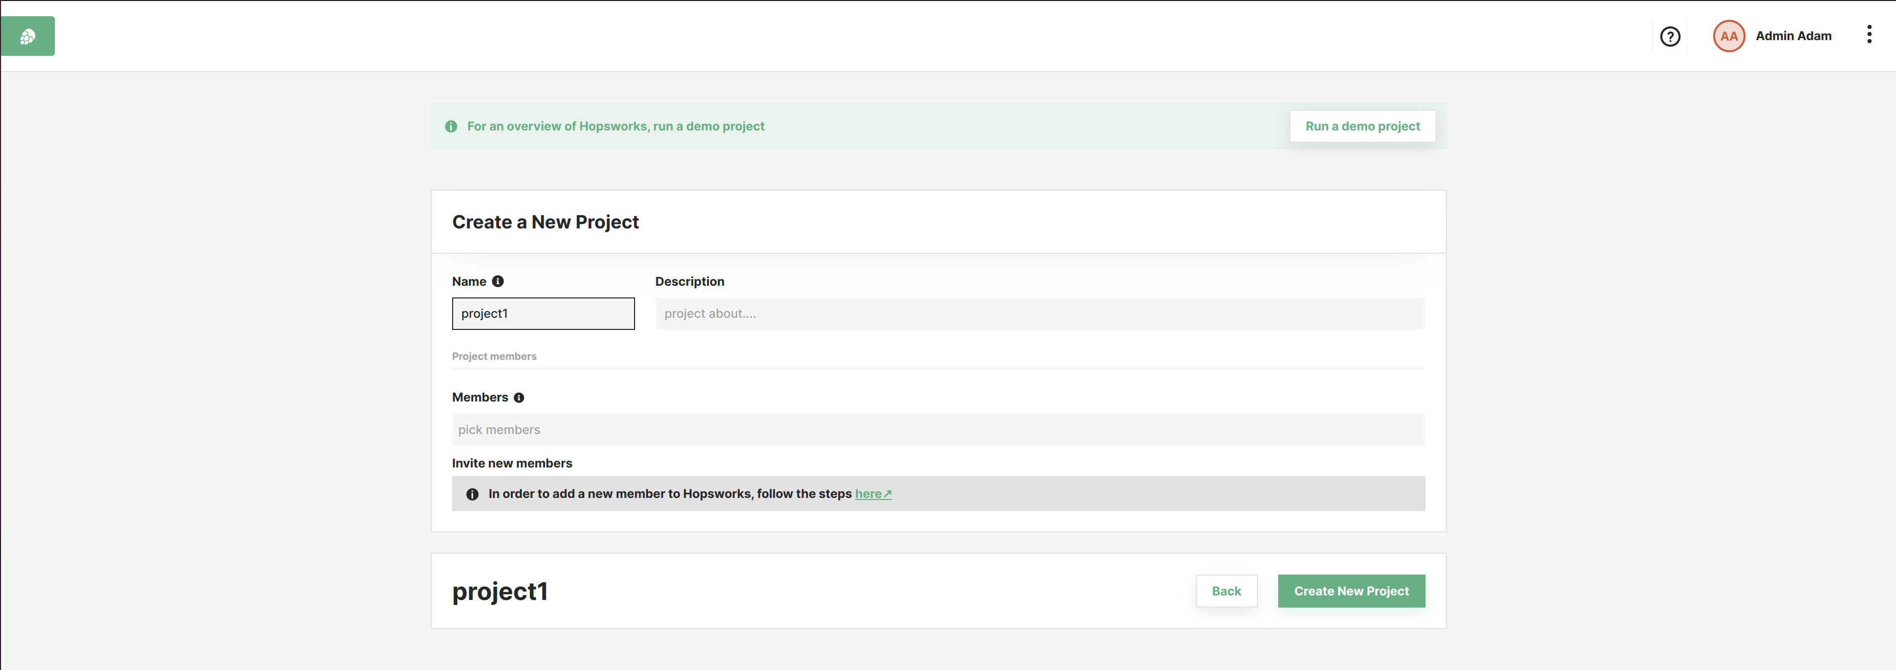Click the 'Project members' section label
Screen dimensions: 1896x670
click(494, 357)
